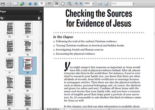
Task: Open the Pages panel gear options menu
Action: point(2,18)
